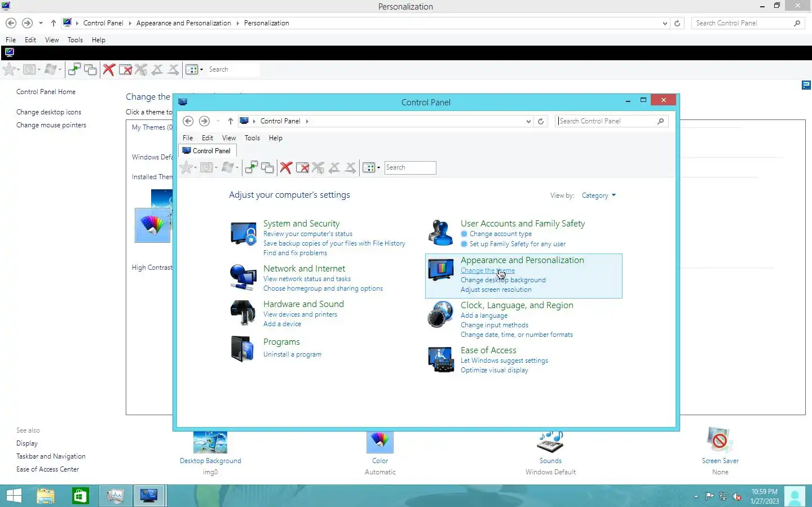
Task: Open the Color icon in Personalization window
Action: 380,443
